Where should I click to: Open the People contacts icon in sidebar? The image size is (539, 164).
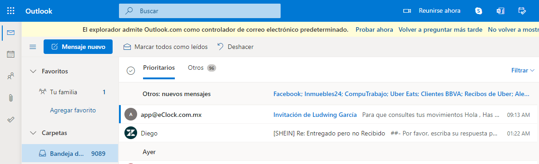[10, 76]
